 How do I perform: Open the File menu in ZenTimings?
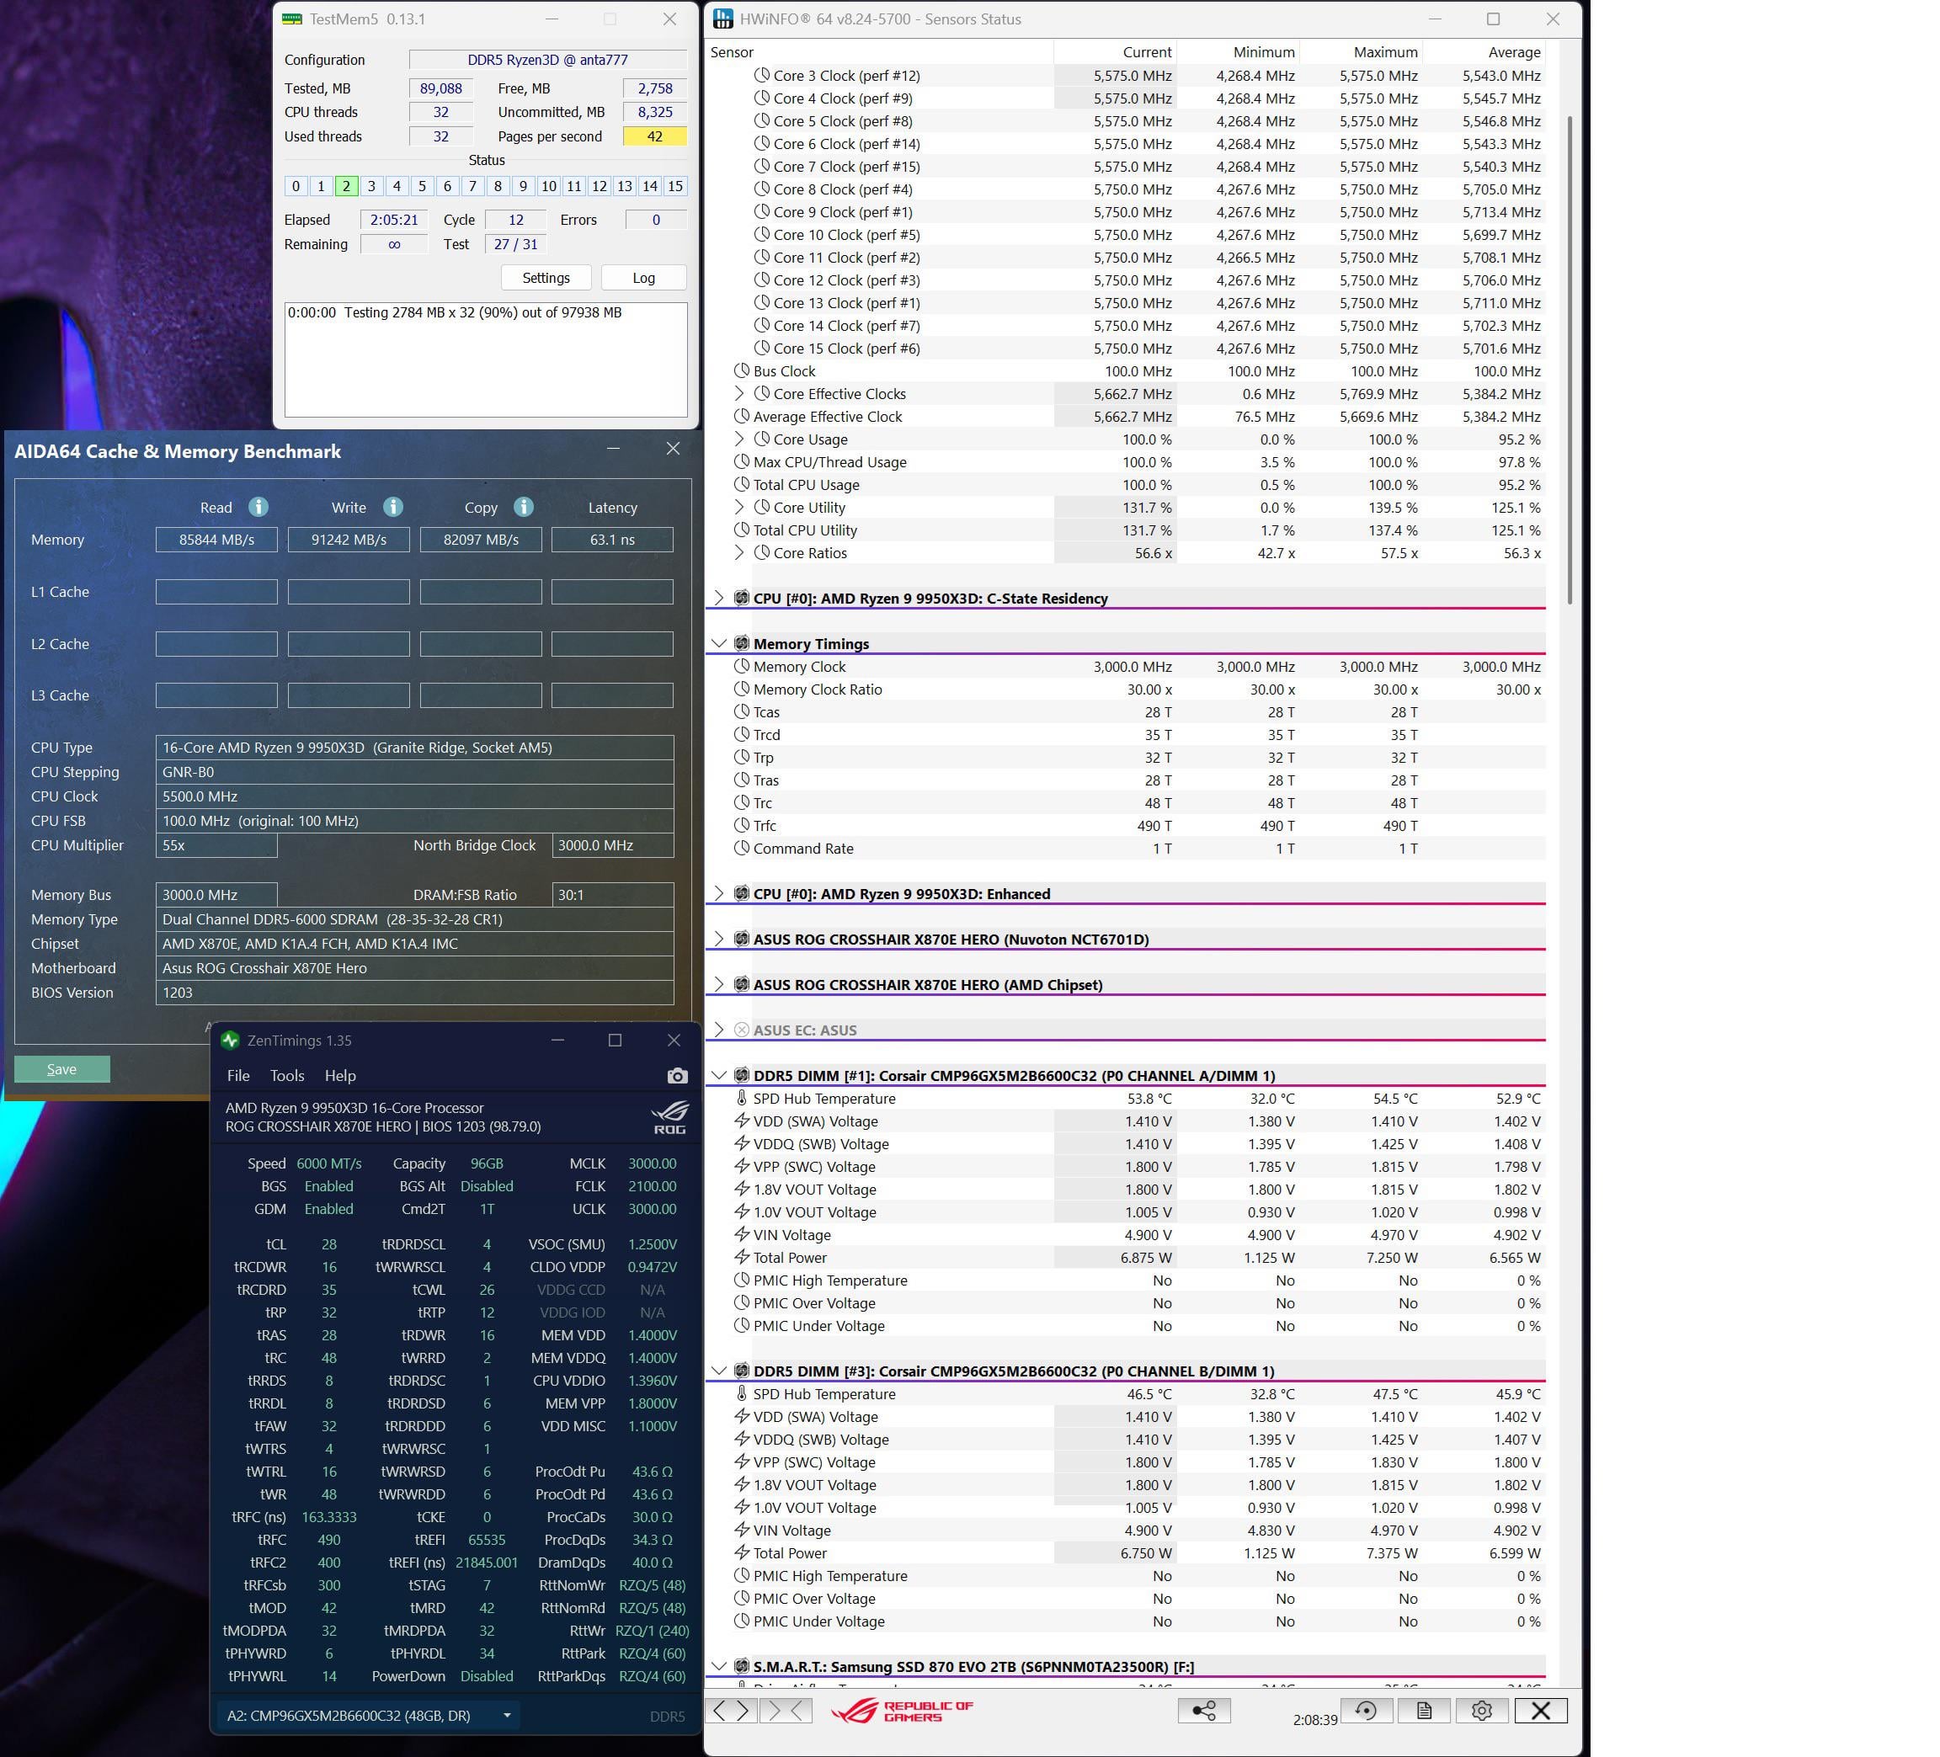point(237,1076)
